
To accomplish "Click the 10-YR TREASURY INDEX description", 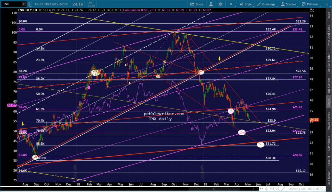I will click(51, 4).
